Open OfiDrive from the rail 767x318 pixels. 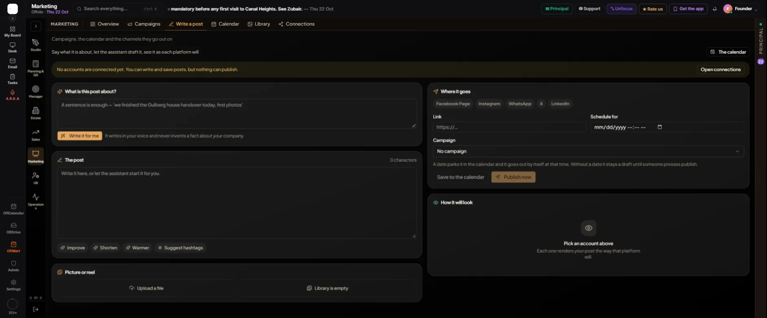(13, 228)
